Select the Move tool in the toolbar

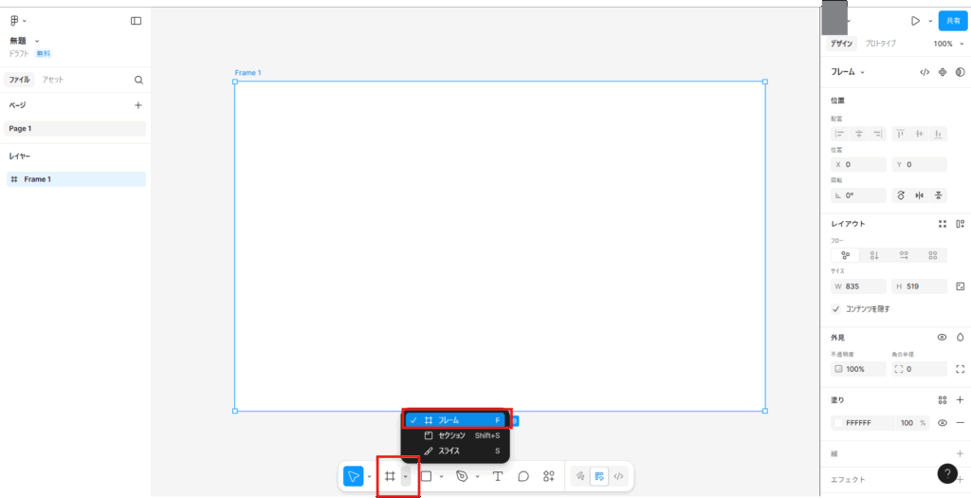pos(353,476)
